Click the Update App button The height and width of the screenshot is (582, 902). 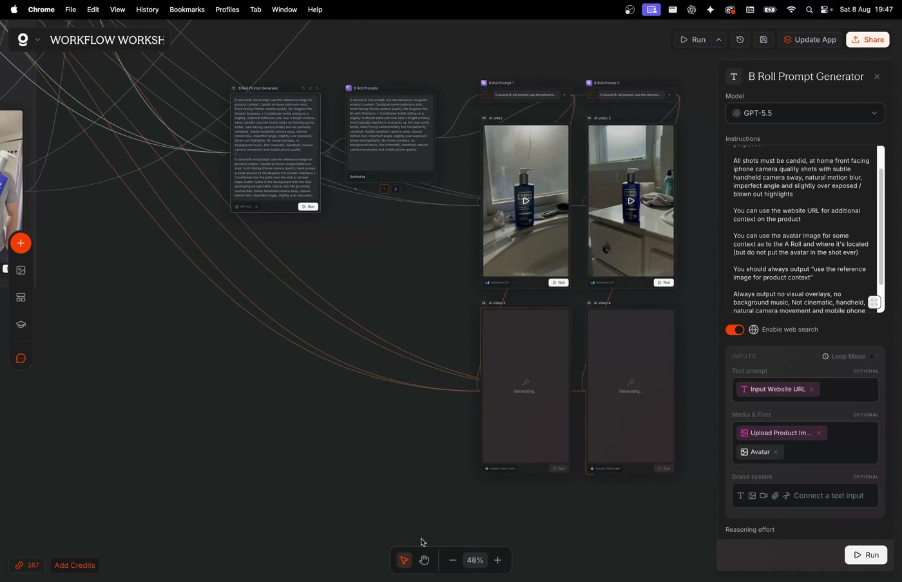[x=809, y=40]
